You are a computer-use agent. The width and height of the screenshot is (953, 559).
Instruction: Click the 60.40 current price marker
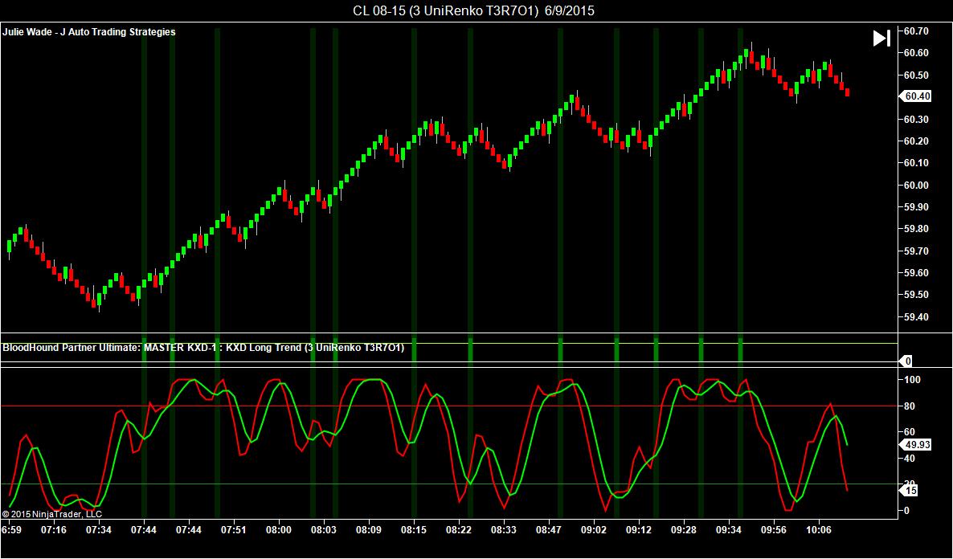click(917, 96)
